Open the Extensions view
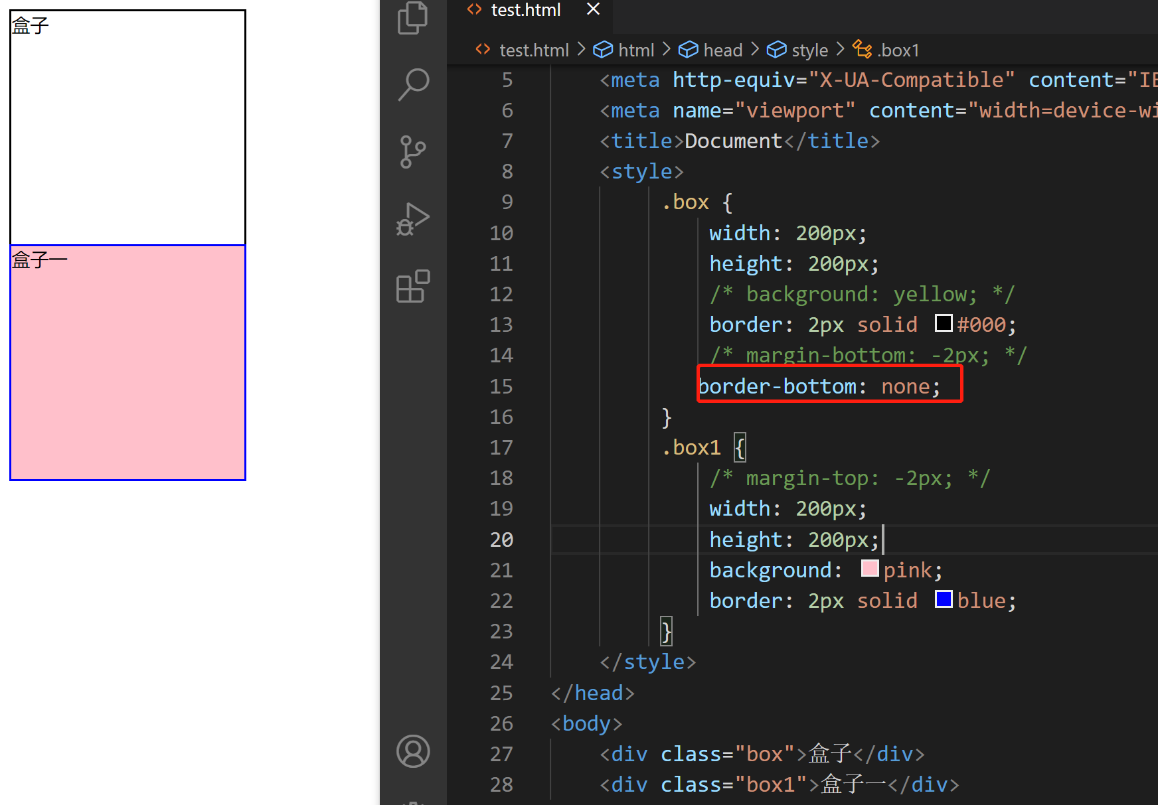The image size is (1158, 805). (x=412, y=287)
